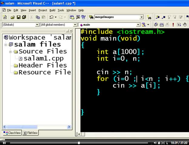Image resolution: width=189 pixels, height=145 pixels.
Task: Collapse the Source Files folder node
Action: click(x=10, y=52)
